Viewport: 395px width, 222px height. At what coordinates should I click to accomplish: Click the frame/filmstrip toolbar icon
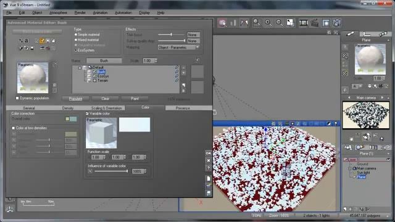(x=304, y=23)
